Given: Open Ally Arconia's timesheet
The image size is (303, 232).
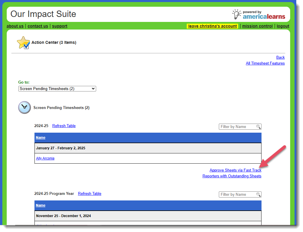Looking at the screenshot, I should (x=45, y=158).
